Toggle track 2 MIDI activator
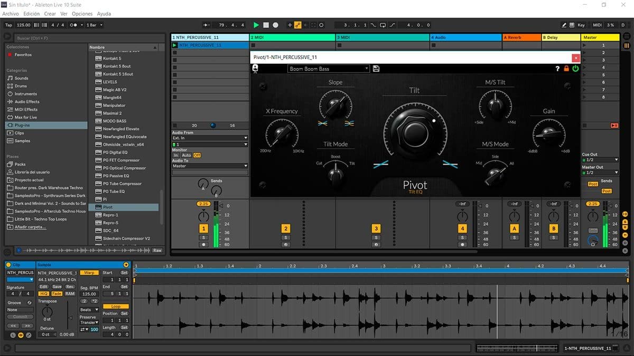634x356 pixels. [286, 228]
